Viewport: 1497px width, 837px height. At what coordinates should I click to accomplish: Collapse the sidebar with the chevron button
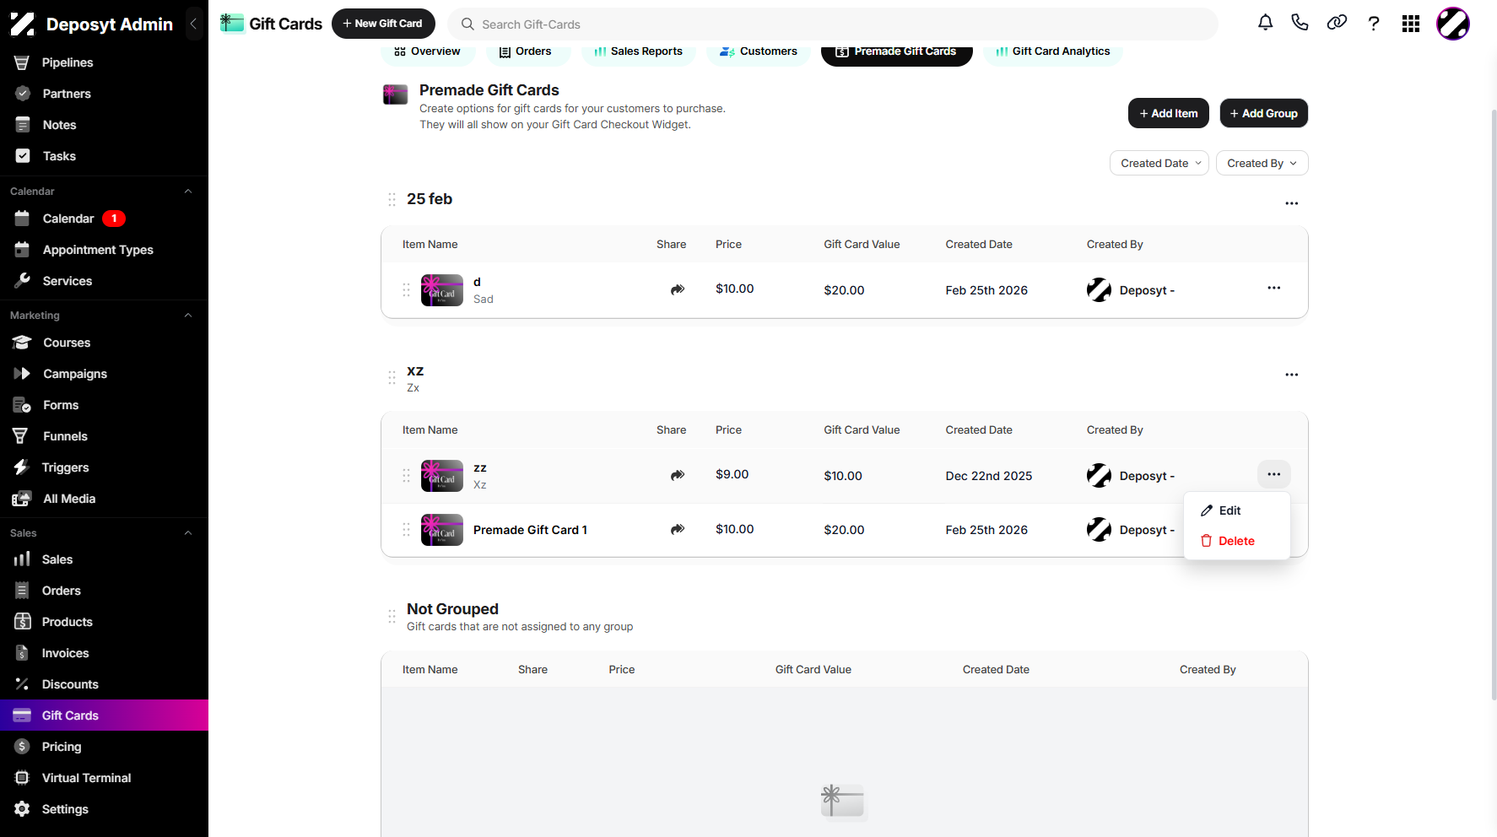pyautogui.click(x=193, y=24)
